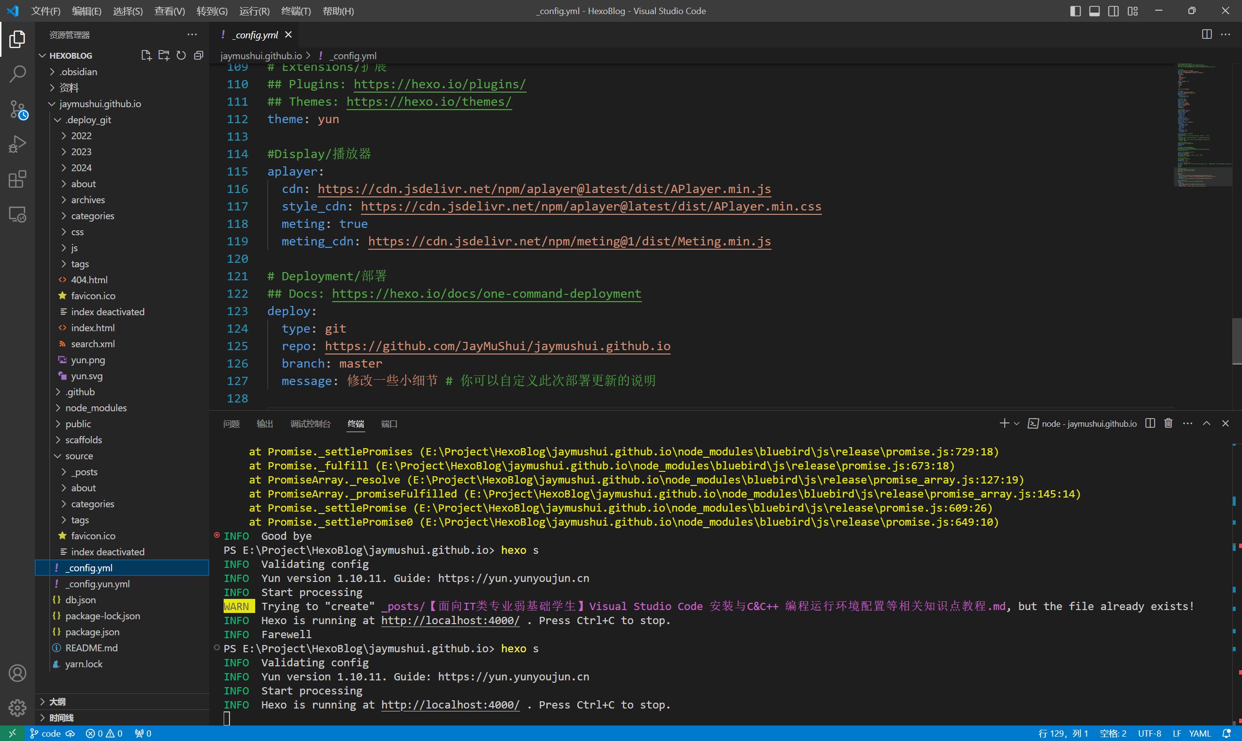Open the 终端(T) menu
The width and height of the screenshot is (1242, 741).
point(295,11)
